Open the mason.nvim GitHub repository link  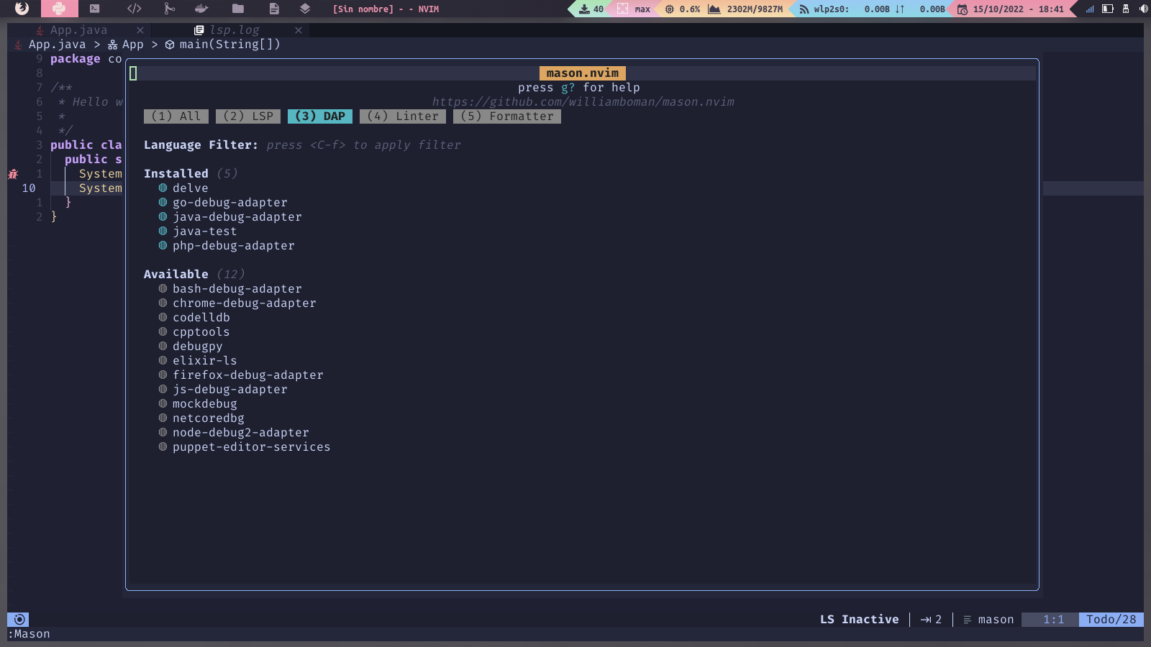pyautogui.click(x=583, y=101)
